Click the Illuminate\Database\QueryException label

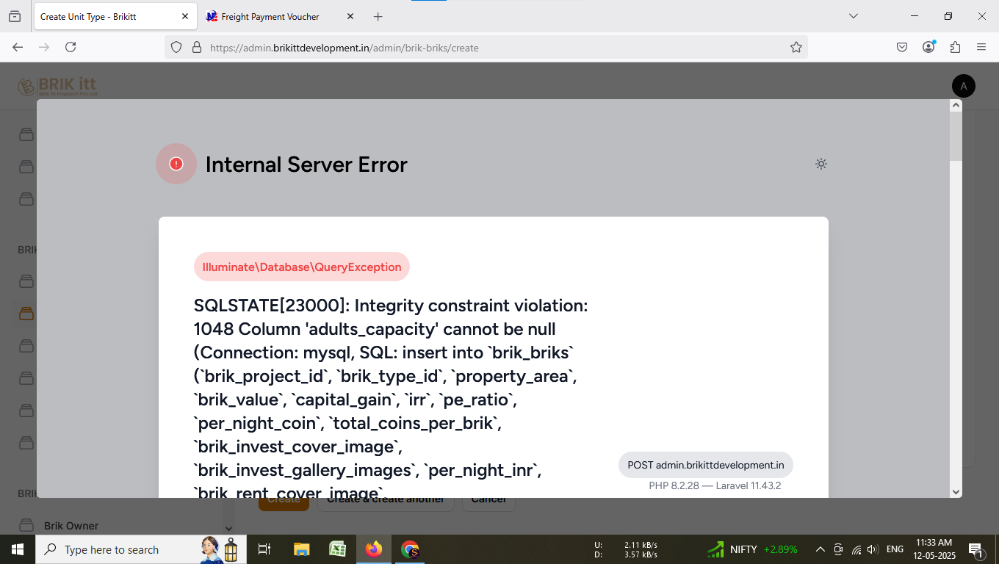302,267
